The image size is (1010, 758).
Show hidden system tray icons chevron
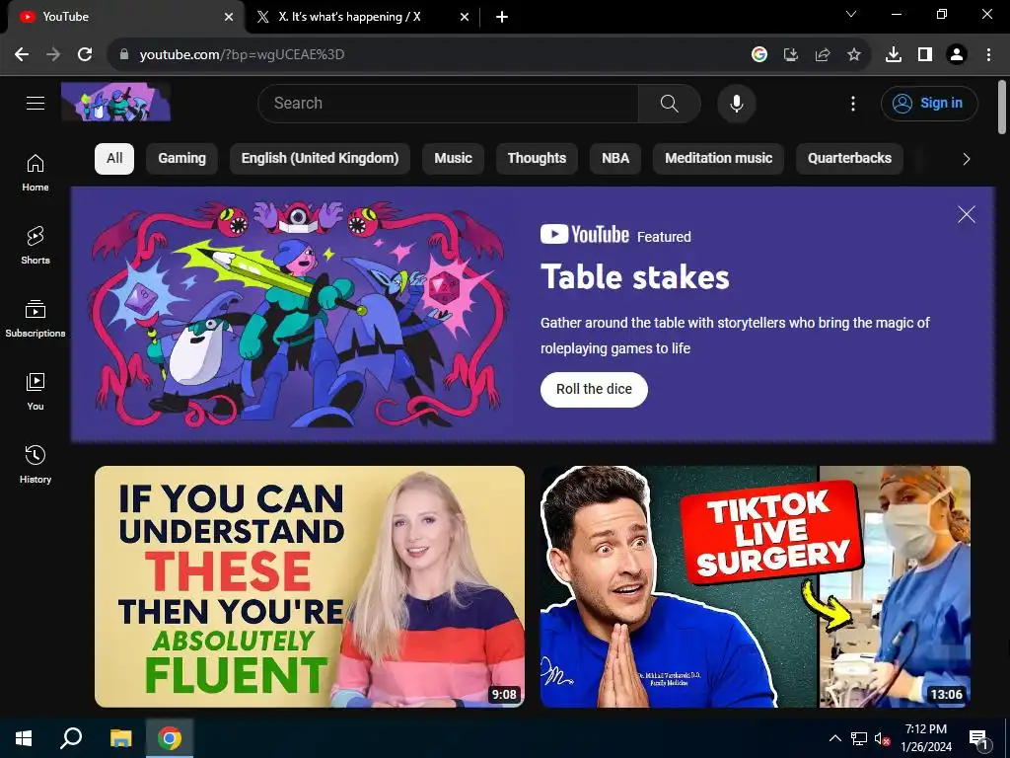point(834,738)
